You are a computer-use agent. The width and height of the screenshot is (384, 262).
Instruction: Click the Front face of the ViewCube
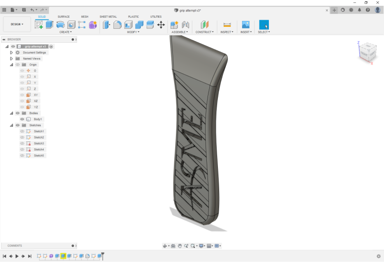(364, 54)
